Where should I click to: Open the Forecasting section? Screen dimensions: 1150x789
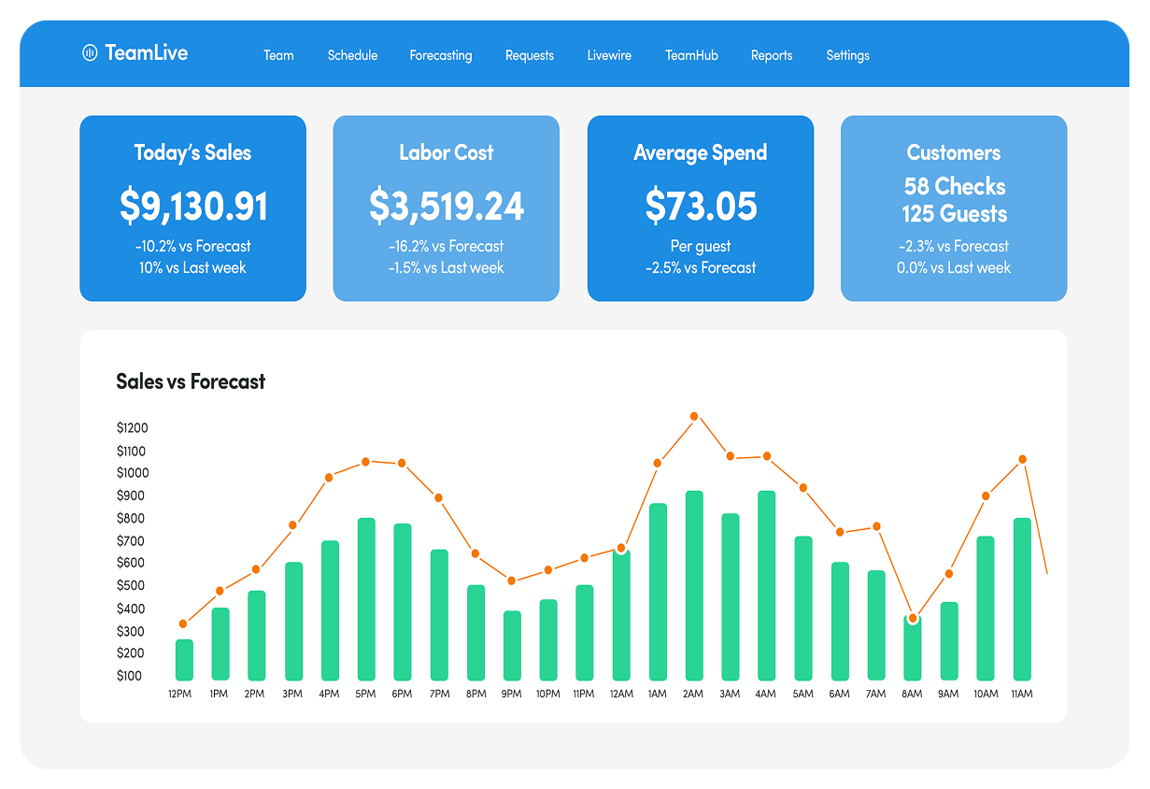(x=440, y=55)
